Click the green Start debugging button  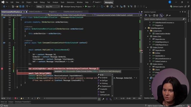point(88,7)
